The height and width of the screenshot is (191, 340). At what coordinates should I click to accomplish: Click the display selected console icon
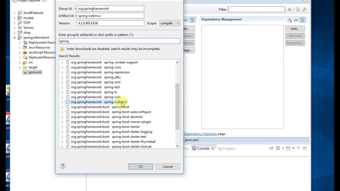tap(278, 148)
